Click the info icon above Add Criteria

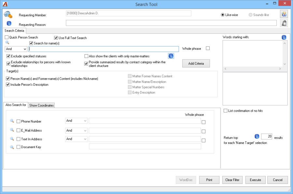tap(171, 56)
